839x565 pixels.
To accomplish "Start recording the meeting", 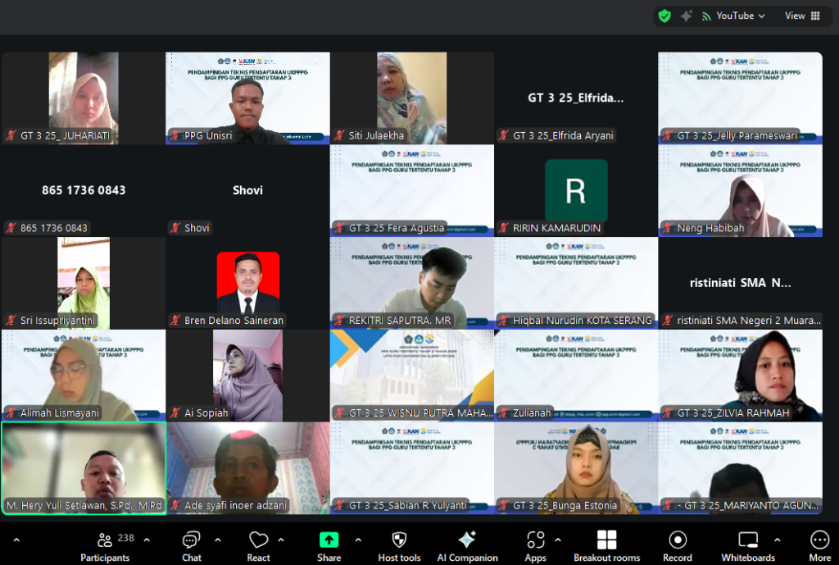I will pos(677,545).
